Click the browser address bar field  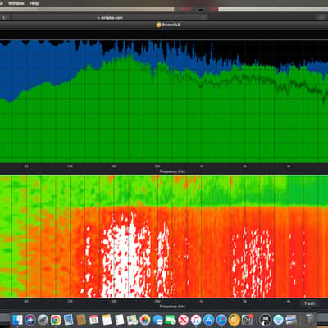109,17
